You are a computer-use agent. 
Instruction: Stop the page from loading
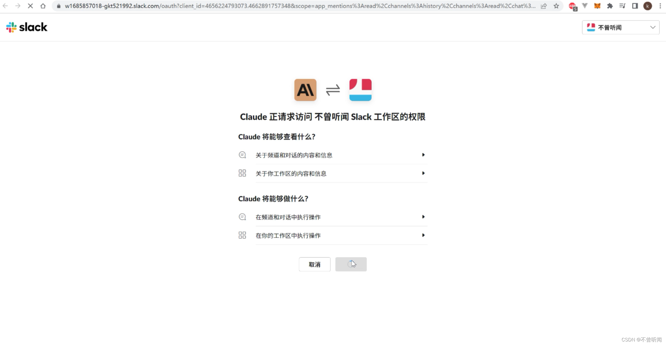click(x=30, y=6)
